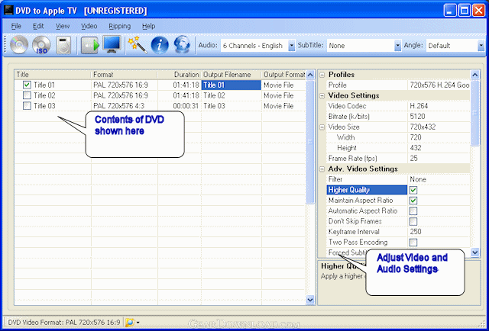Open DVD disc icon in toolbar
489x331 pixels.
pyautogui.click(x=18, y=45)
